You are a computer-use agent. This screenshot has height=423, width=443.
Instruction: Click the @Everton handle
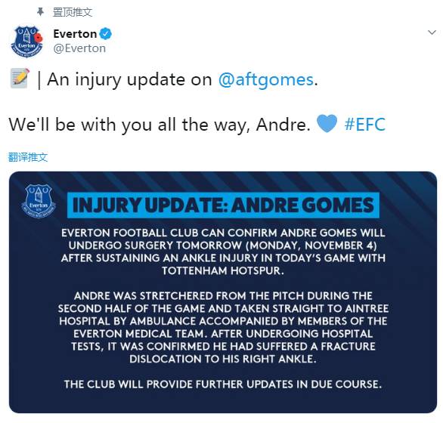(x=79, y=48)
